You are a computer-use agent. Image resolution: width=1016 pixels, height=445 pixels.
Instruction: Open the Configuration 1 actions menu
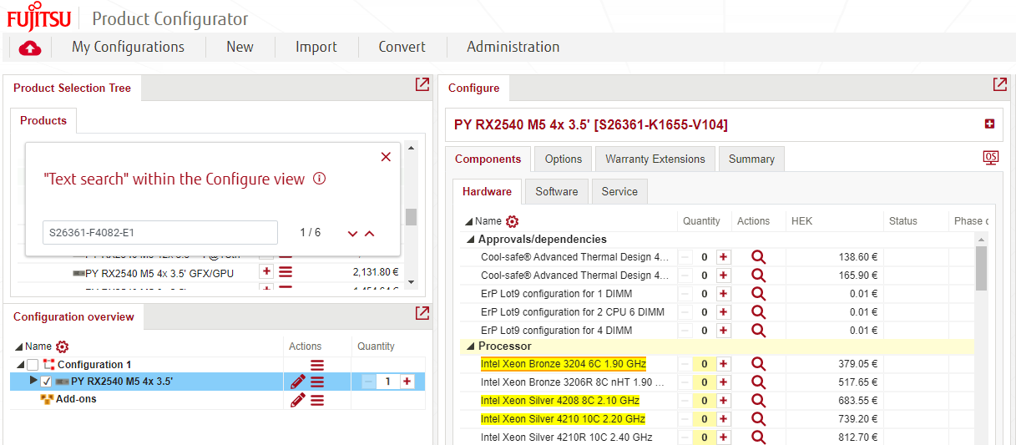pos(317,365)
